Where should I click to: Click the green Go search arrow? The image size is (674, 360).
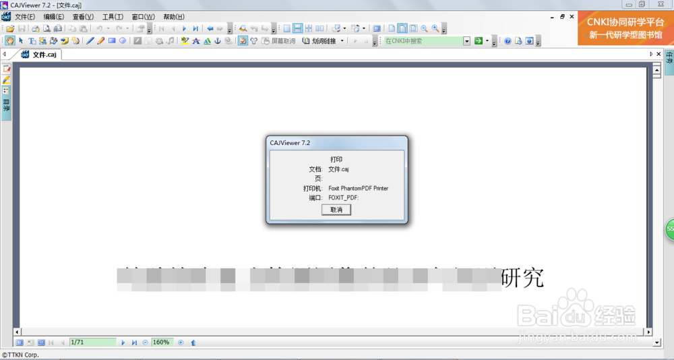[x=479, y=41]
